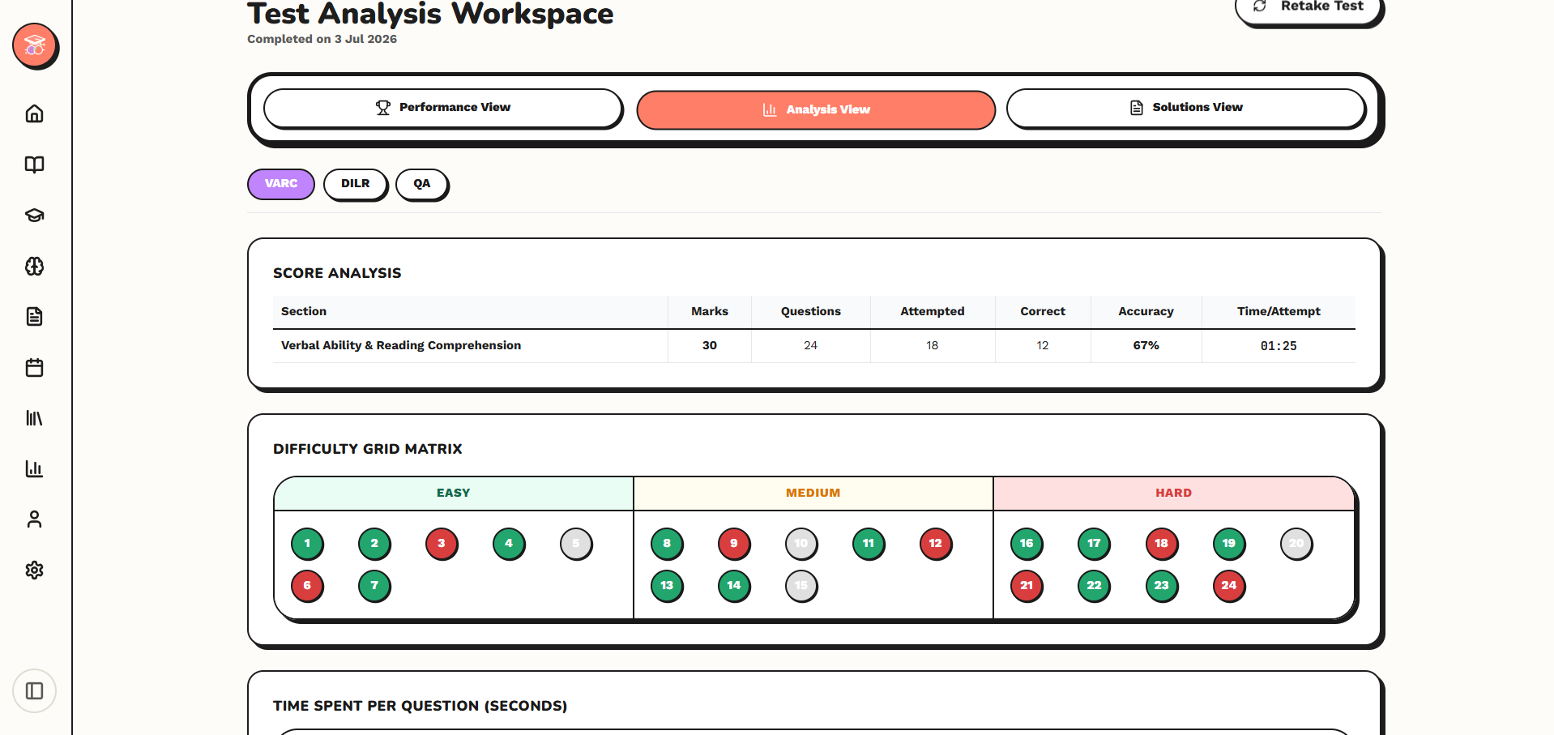Open the library shelves sidebar icon
Viewport: 1554px width, 735px height.
(x=34, y=418)
